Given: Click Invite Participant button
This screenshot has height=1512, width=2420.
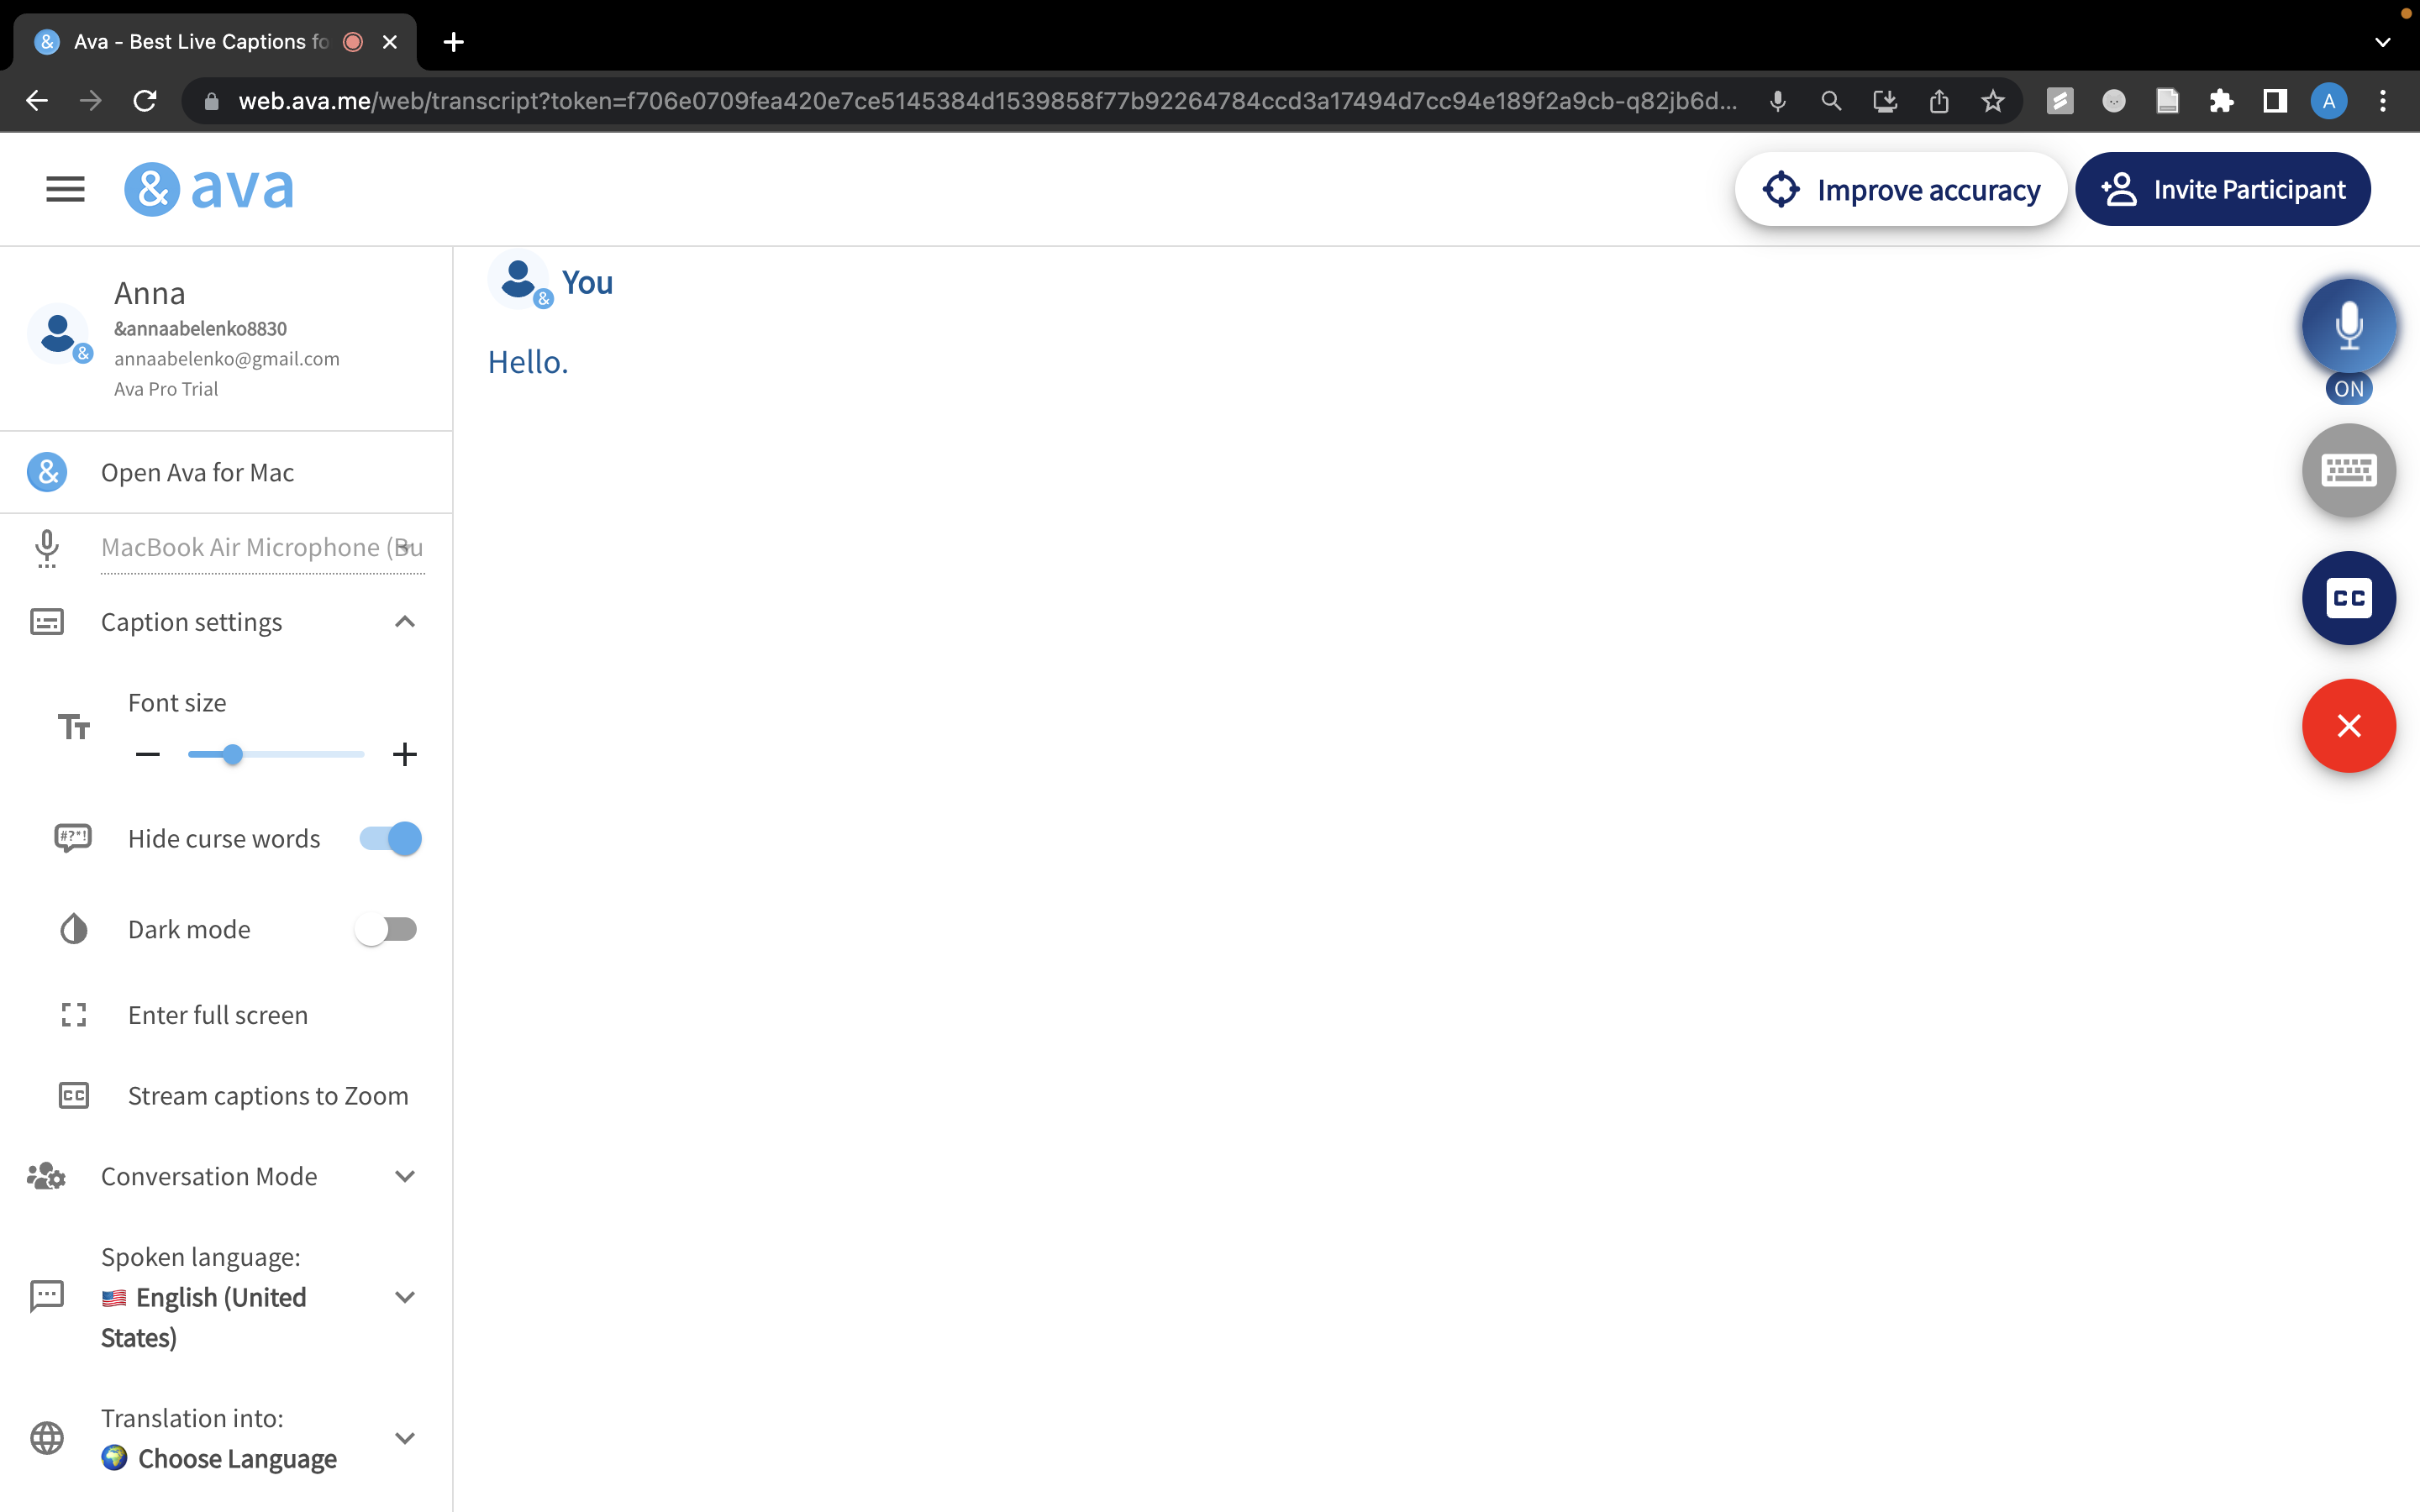Looking at the screenshot, I should [x=2222, y=189].
